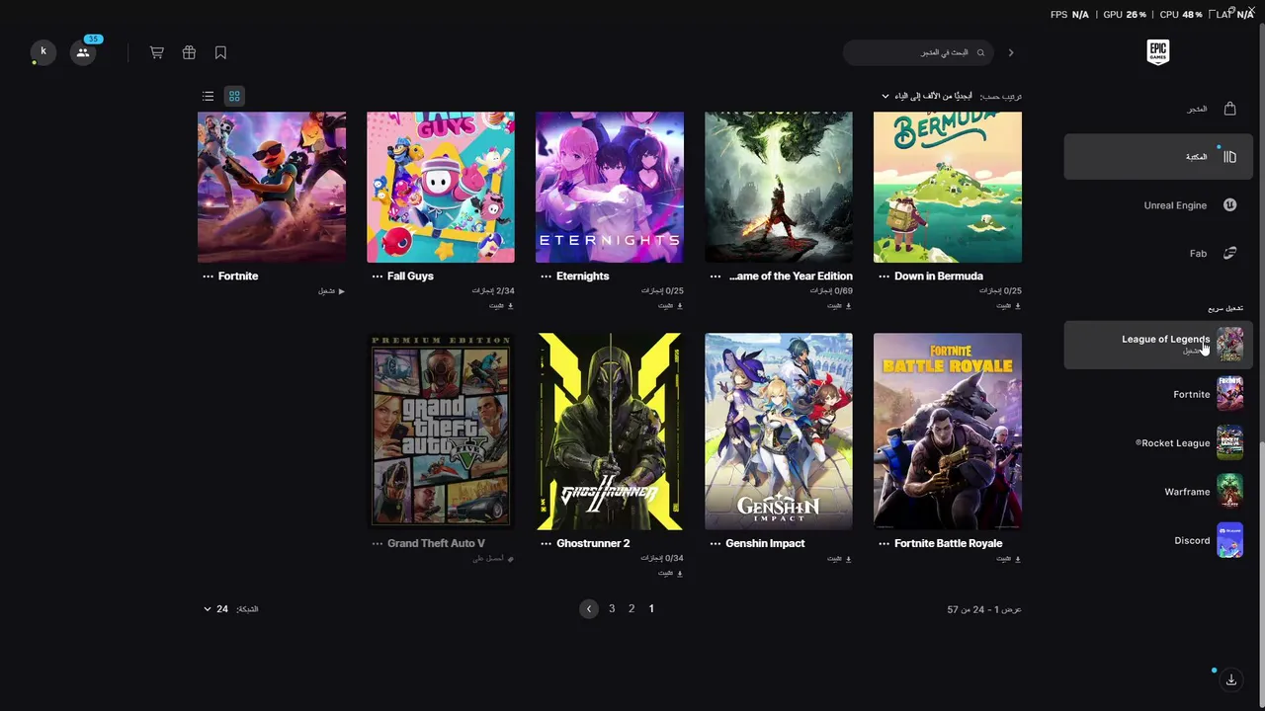Open options for Down in Bermuda

pos(884,276)
